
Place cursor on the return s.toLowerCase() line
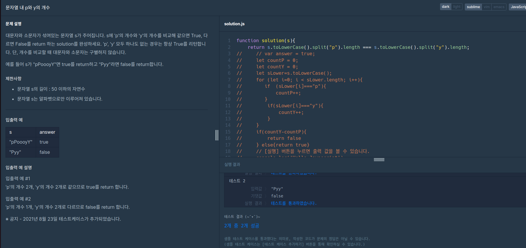click(358, 47)
